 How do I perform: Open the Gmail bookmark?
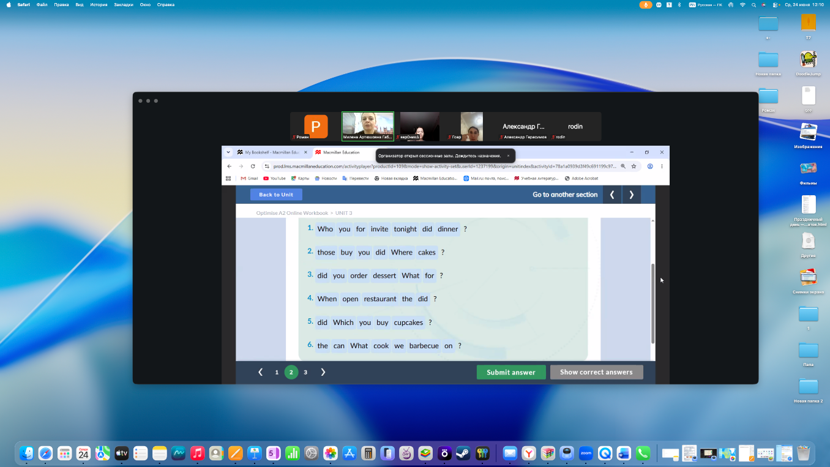(x=249, y=179)
